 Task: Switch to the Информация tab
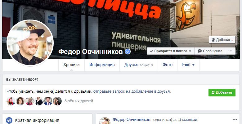click(x=102, y=65)
